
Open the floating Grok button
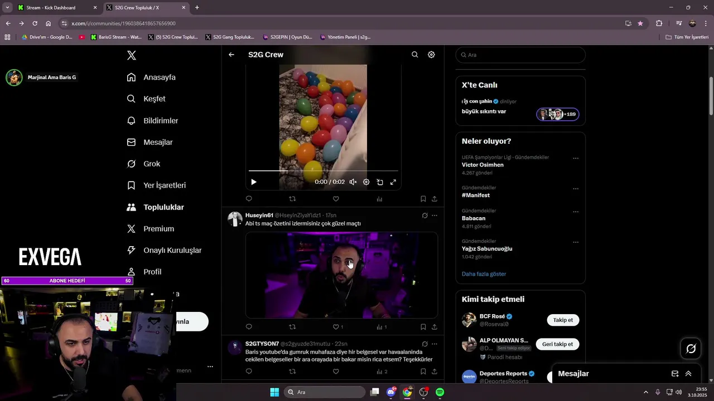pyautogui.click(x=691, y=349)
